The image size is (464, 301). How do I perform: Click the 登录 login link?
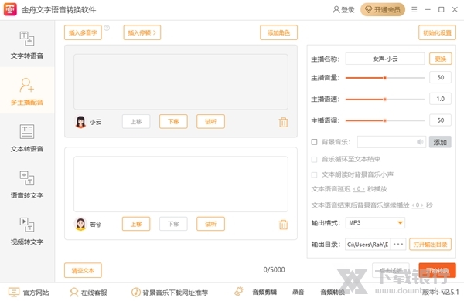343,10
